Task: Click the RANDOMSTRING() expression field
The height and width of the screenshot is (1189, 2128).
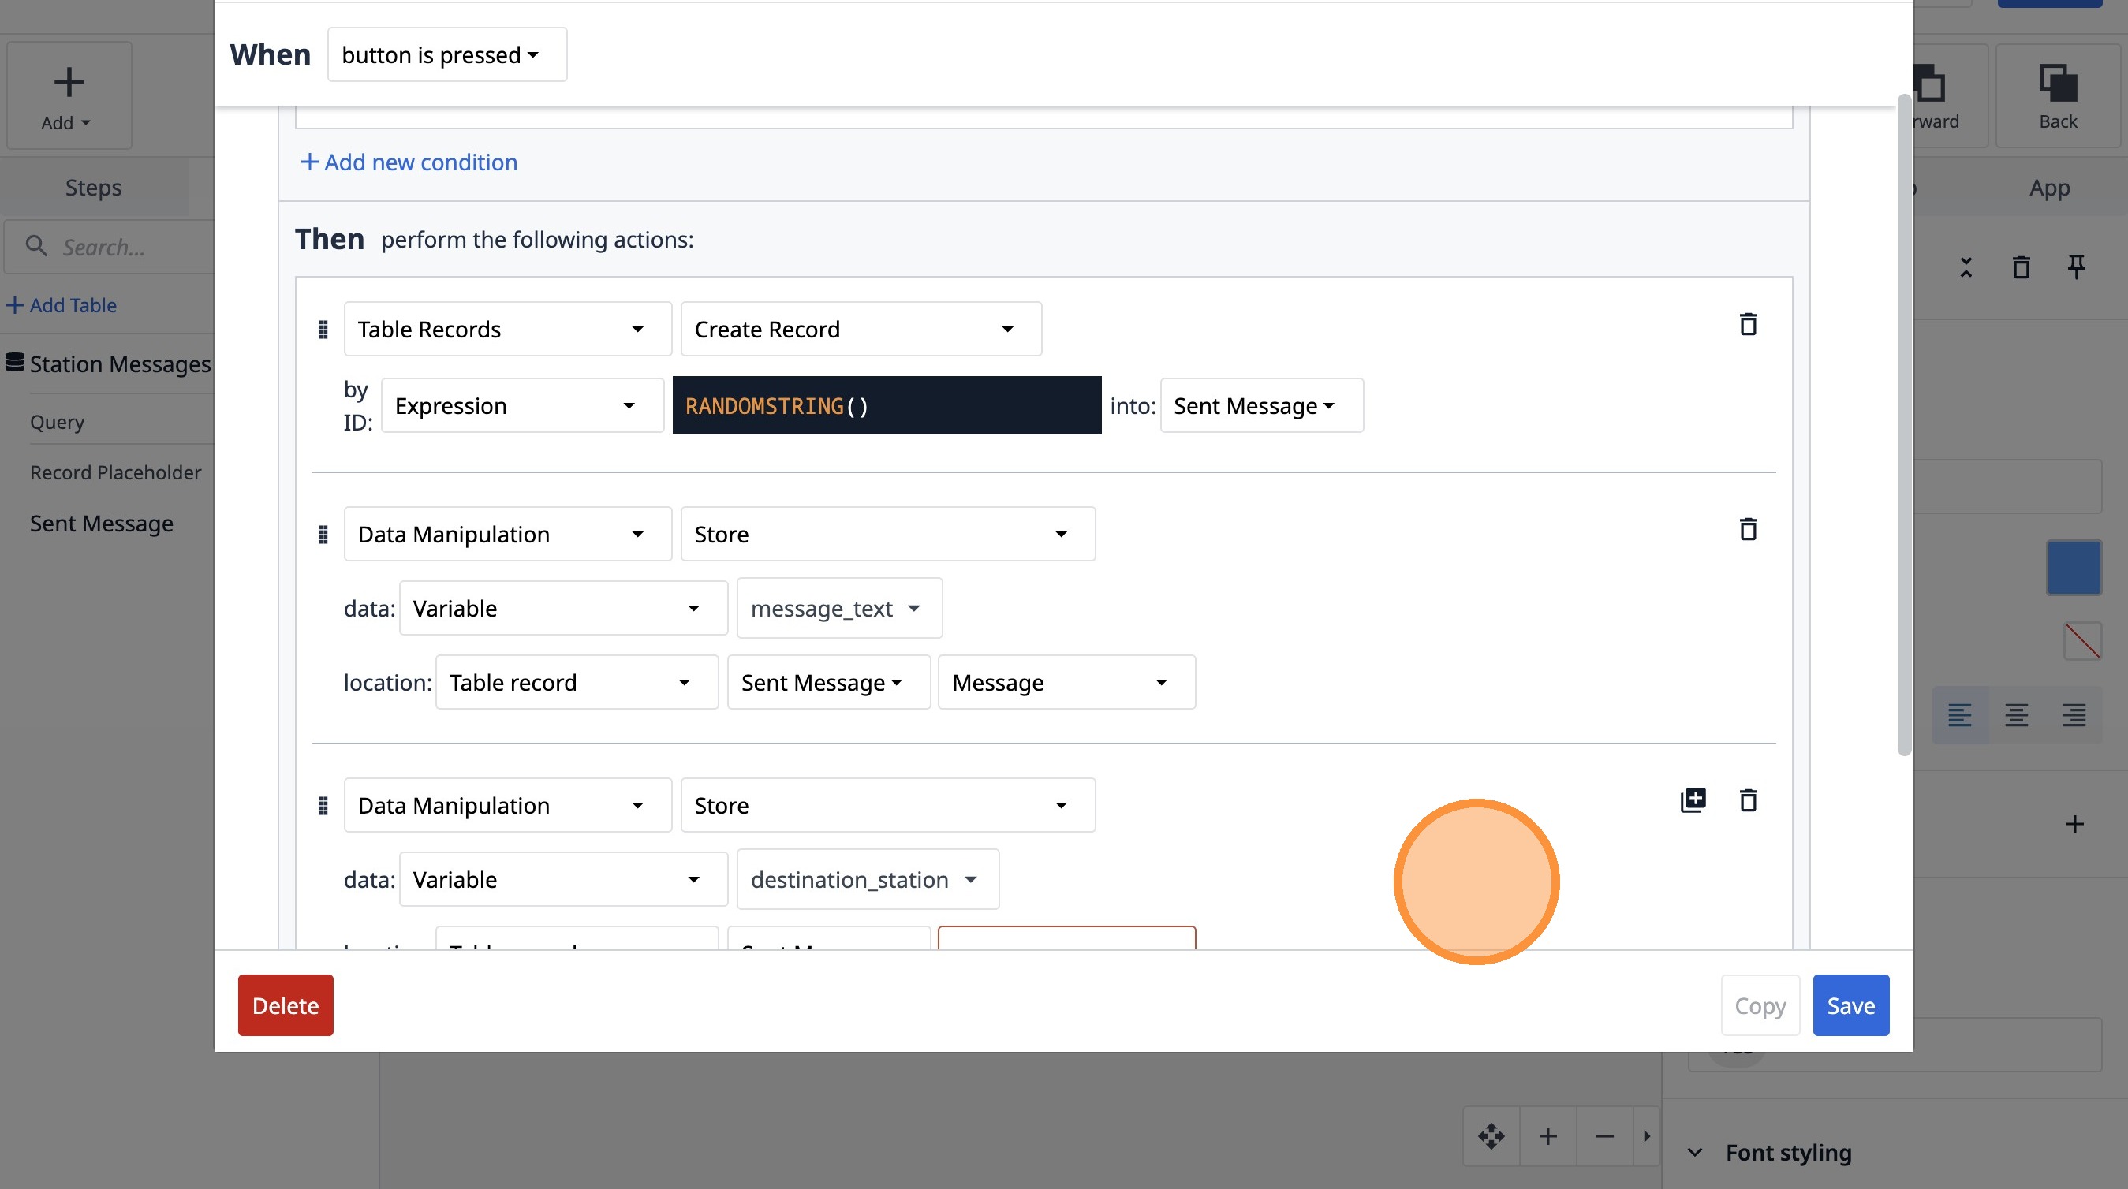Action: click(887, 405)
